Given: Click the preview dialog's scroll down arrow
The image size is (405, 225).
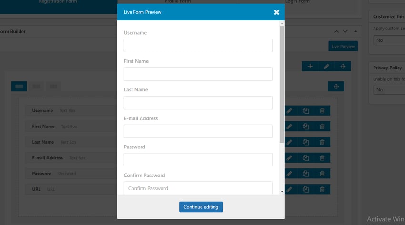Looking at the screenshot, I should click(x=282, y=191).
